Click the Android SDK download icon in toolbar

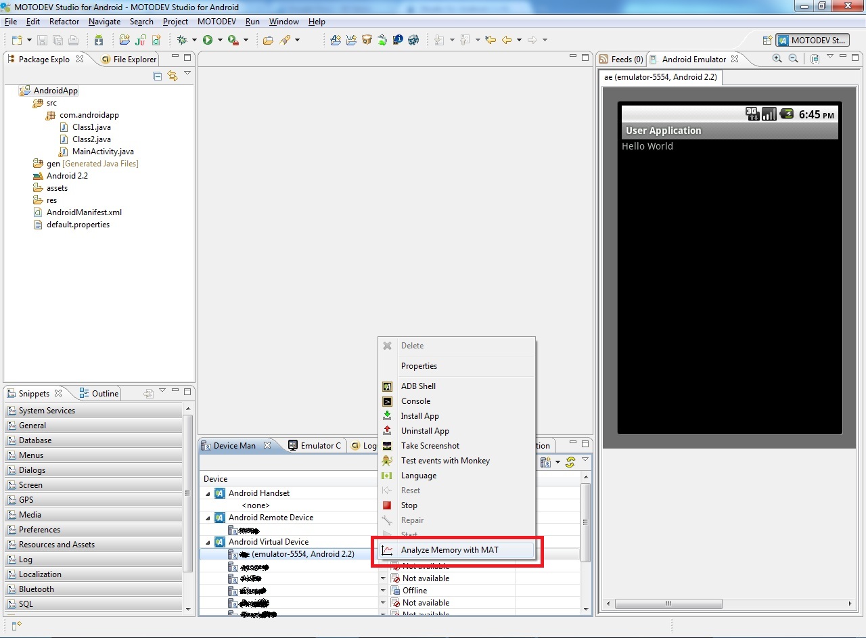99,41
